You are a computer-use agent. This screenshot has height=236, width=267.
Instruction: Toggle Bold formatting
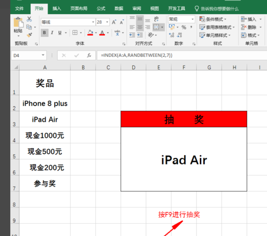(x=44, y=32)
